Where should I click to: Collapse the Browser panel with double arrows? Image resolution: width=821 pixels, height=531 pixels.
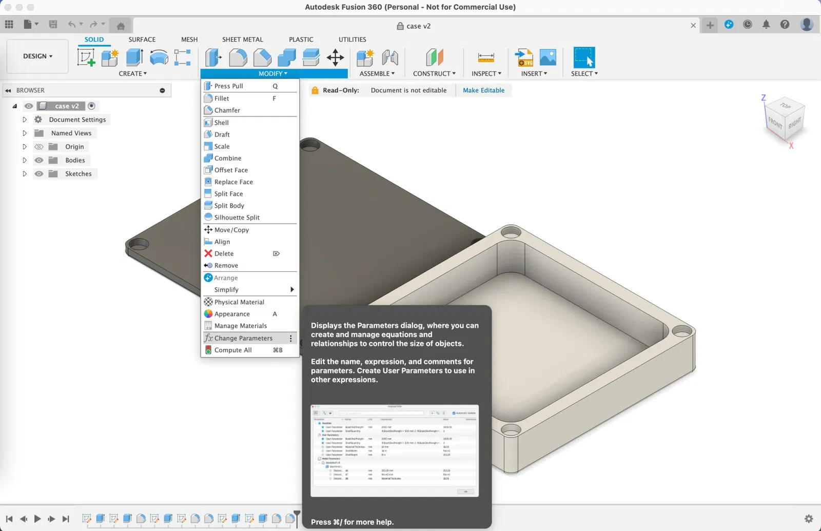[x=8, y=90]
